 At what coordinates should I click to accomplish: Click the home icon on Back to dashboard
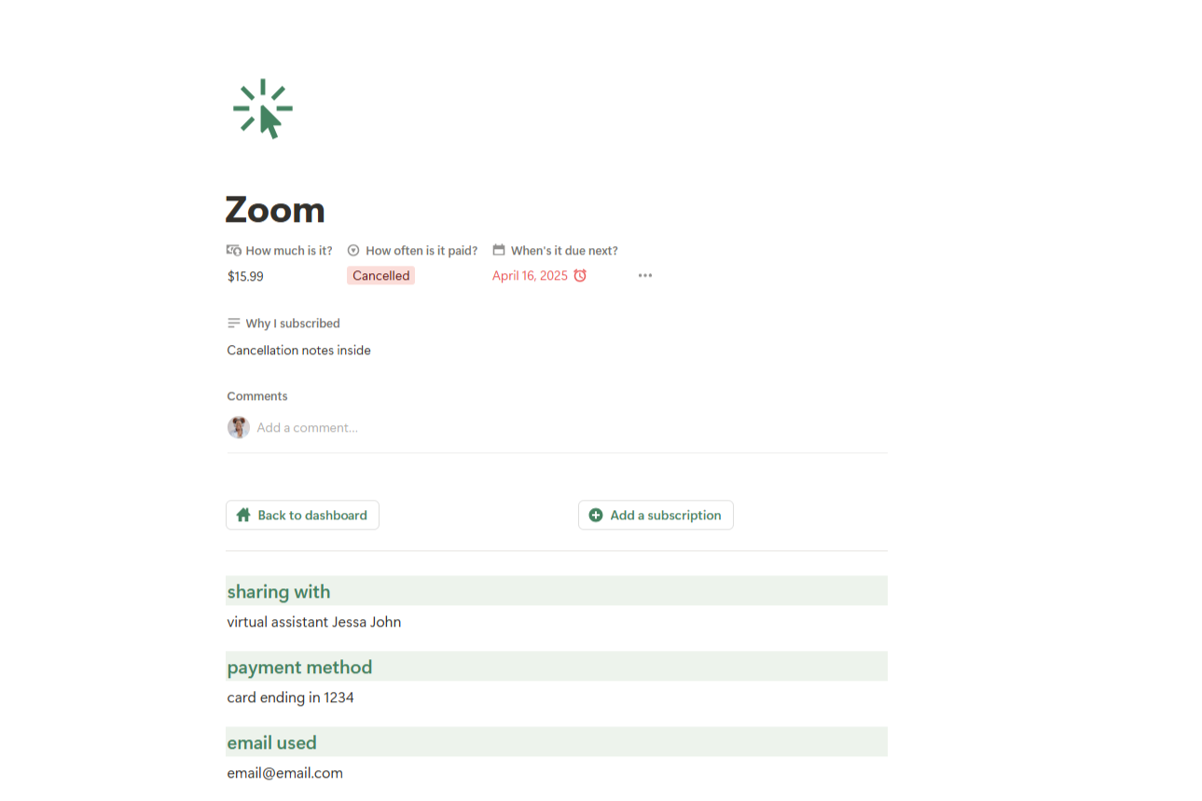pyautogui.click(x=243, y=516)
